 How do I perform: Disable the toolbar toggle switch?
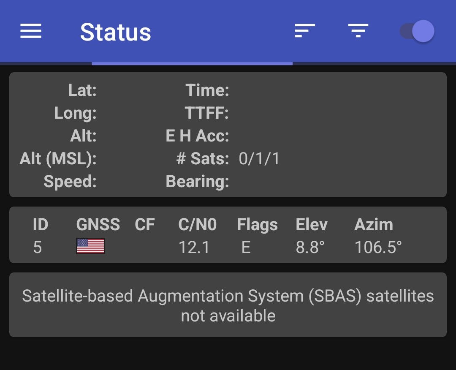[416, 31]
